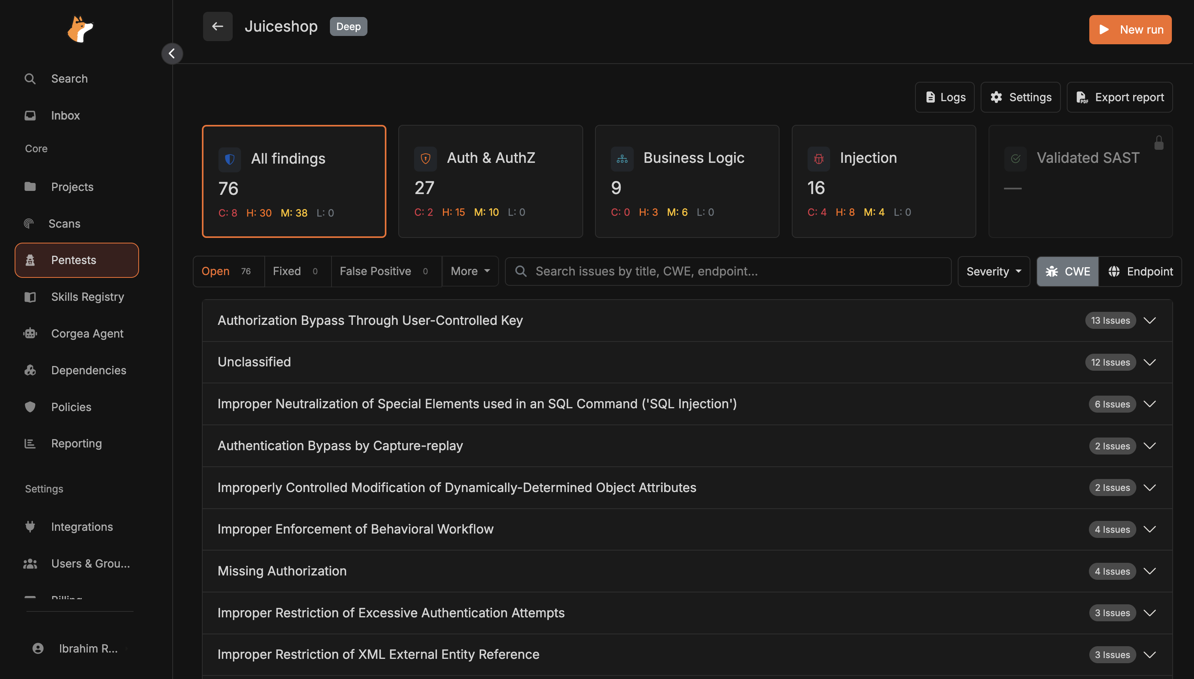
Task: Open the Severity dropdown
Action: coord(994,272)
